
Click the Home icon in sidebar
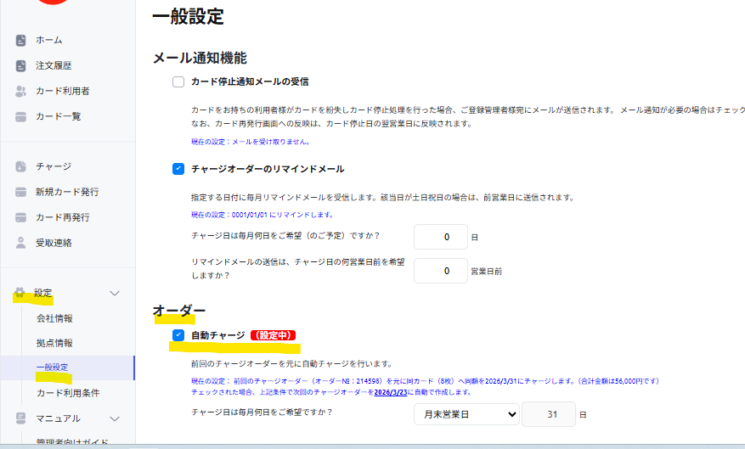coord(21,40)
